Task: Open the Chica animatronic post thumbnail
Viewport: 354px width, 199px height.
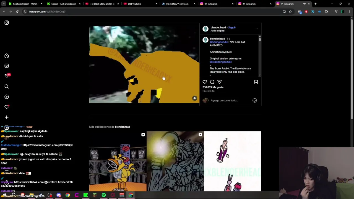Action: pos(118,161)
